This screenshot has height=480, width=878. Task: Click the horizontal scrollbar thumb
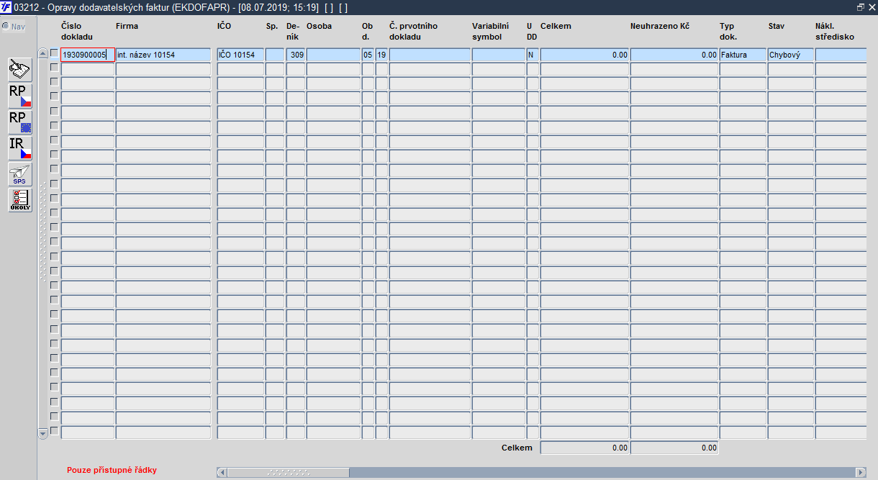tap(288, 472)
